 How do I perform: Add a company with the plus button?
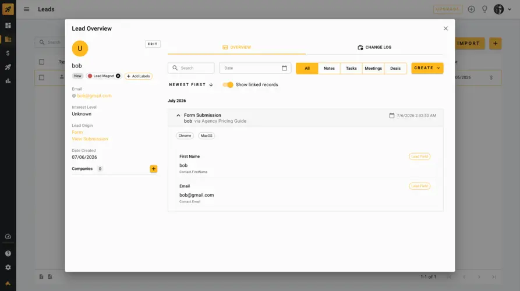pyautogui.click(x=154, y=169)
